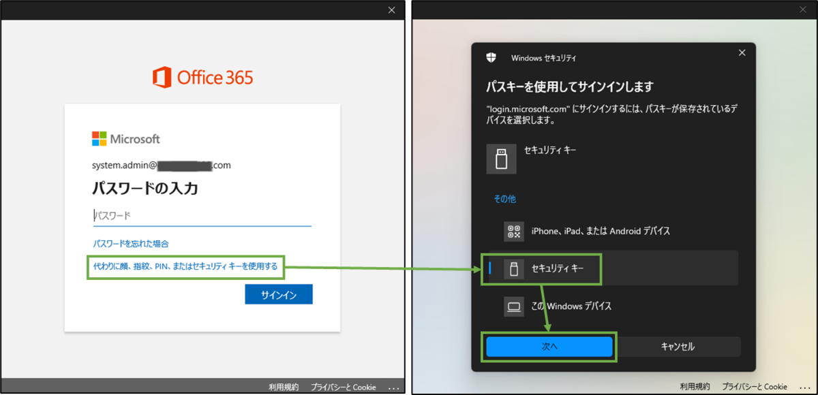This screenshot has height=395, width=818.
Task: Click the 次へ button
Action: click(549, 346)
